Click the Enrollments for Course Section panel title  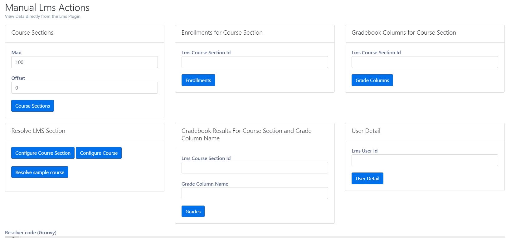[222, 32]
